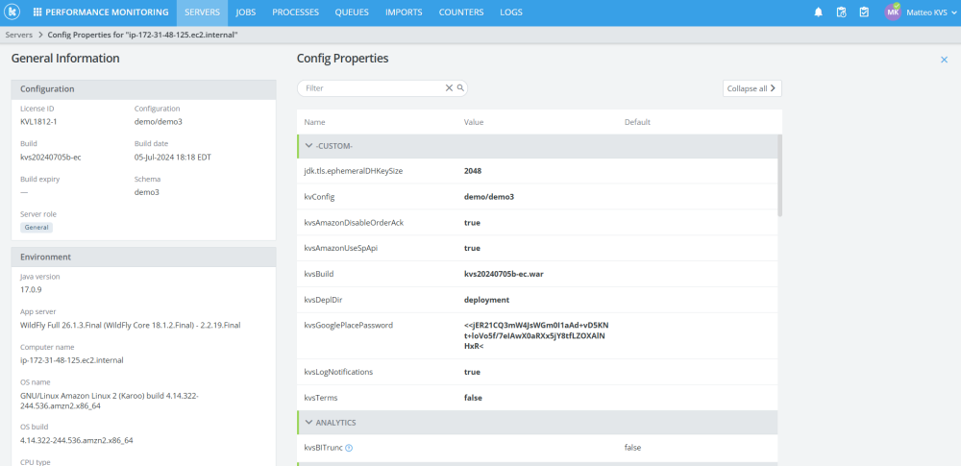Click the MK user avatar
Image resolution: width=961 pixels, height=466 pixels.
coord(893,12)
